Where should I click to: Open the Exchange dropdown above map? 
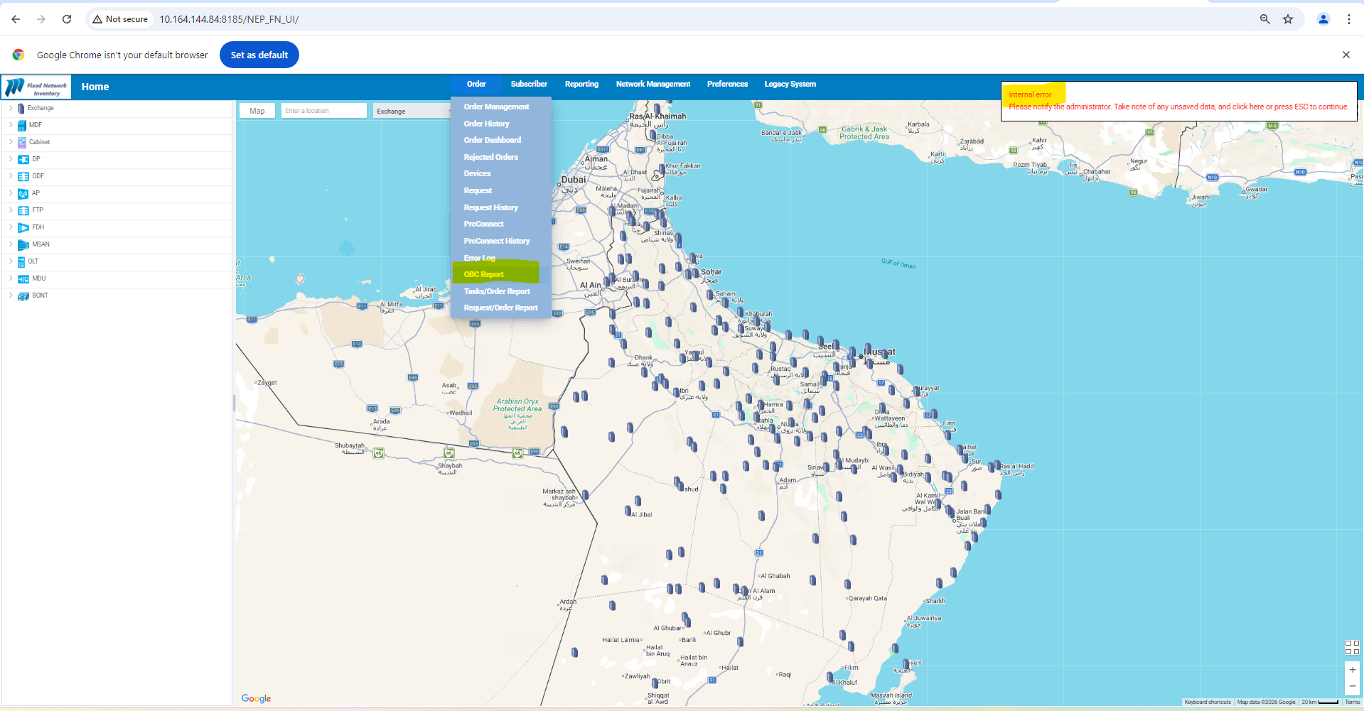(412, 111)
